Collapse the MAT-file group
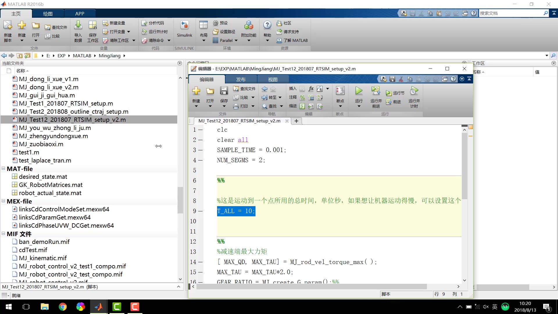This screenshot has width=558, height=314. tap(3, 169)
